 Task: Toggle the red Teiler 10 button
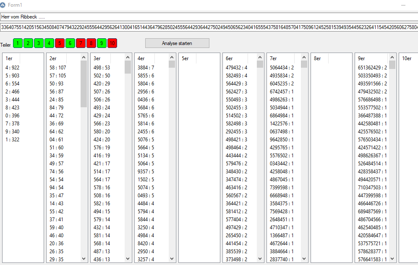click(112, 43)
